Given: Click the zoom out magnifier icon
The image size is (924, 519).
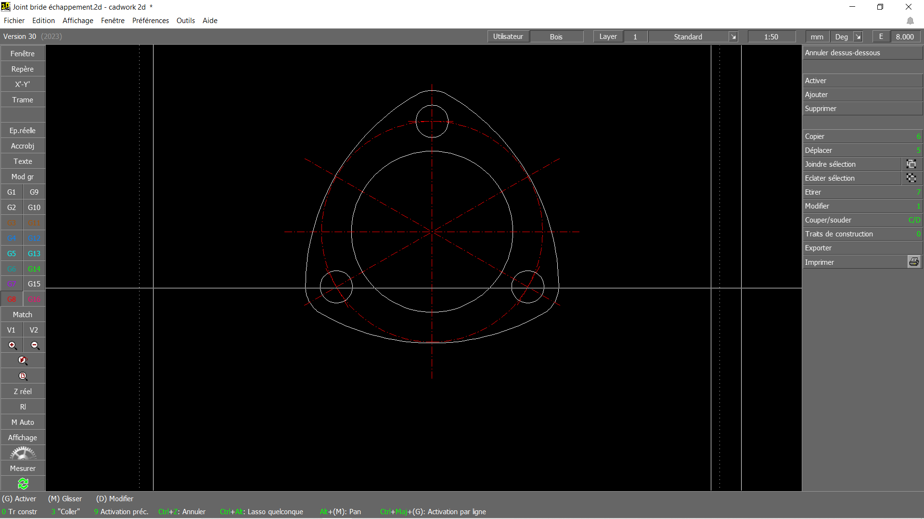Looking at the screenshot, I should pos(34,345).
